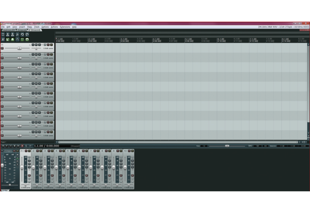Click the Save Project toolbar icon
The image size is (310, 213).
tap(12, 35)
